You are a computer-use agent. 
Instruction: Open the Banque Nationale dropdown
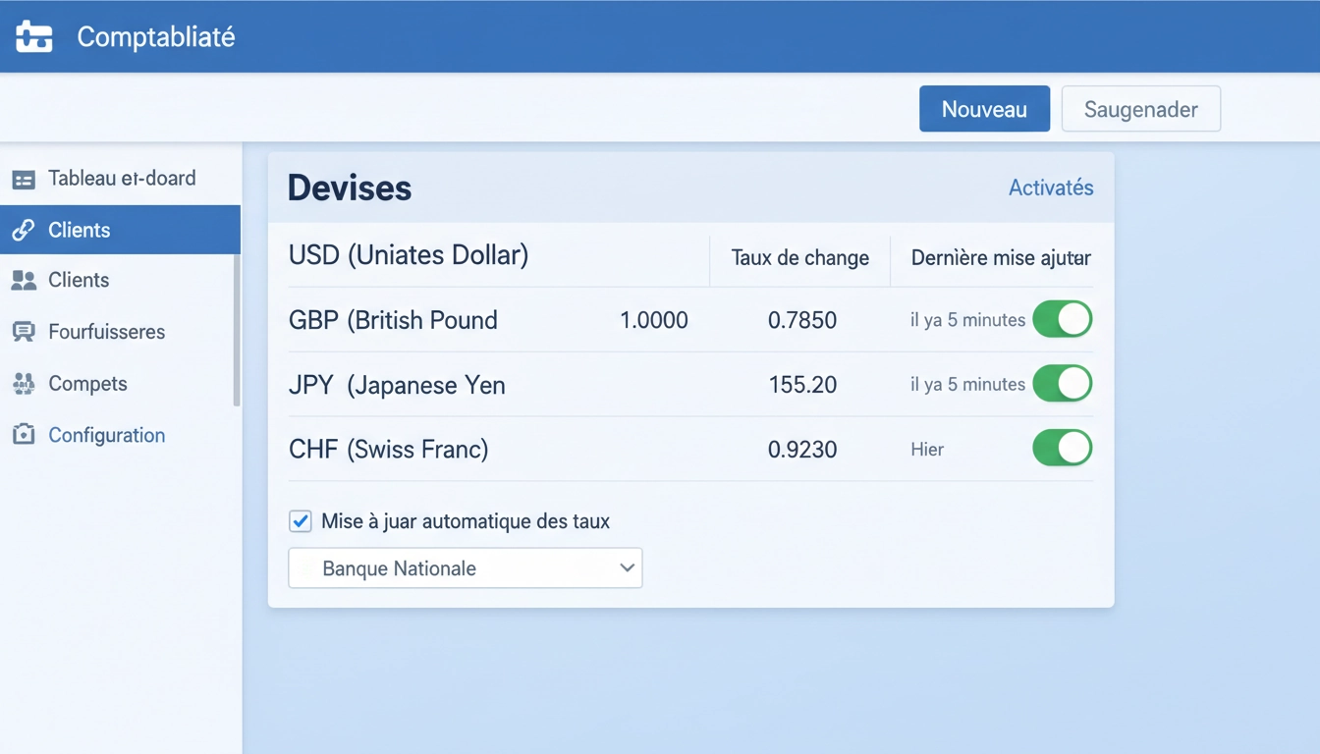(x=465, y=568)
